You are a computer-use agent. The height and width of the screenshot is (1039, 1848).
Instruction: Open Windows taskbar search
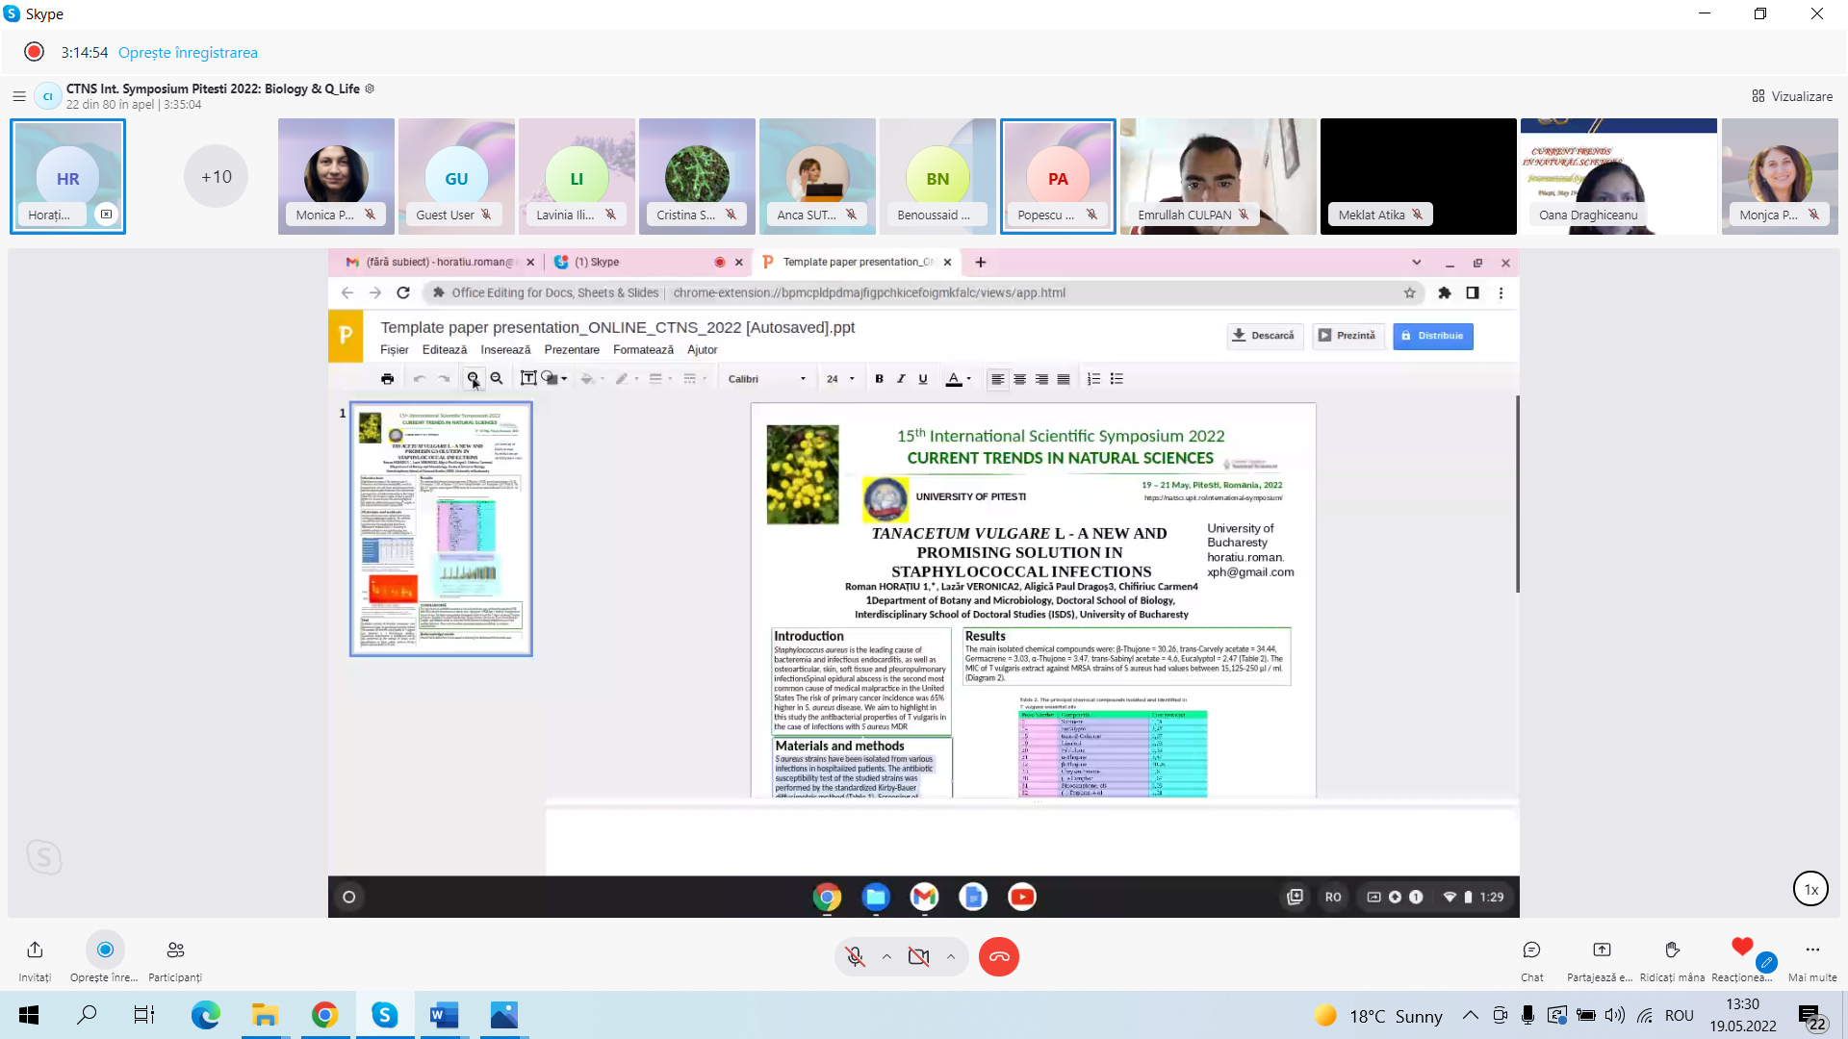(x=87, y=1015)
